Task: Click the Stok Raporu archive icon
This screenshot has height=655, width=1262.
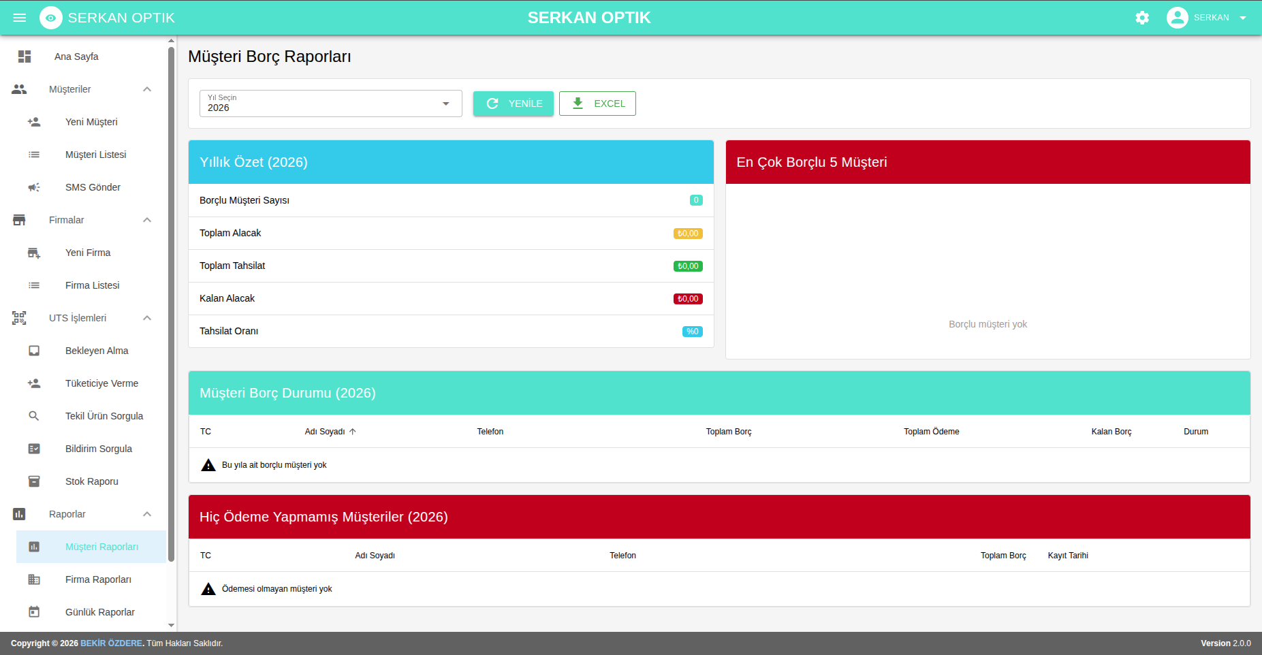Action: [x=34, y=481]
